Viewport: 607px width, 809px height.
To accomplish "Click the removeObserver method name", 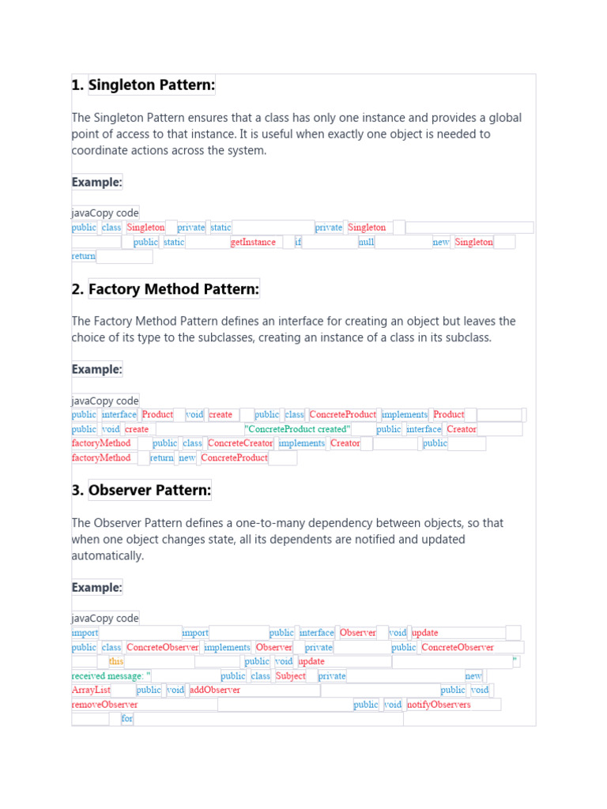I will [x=104, y=705].
